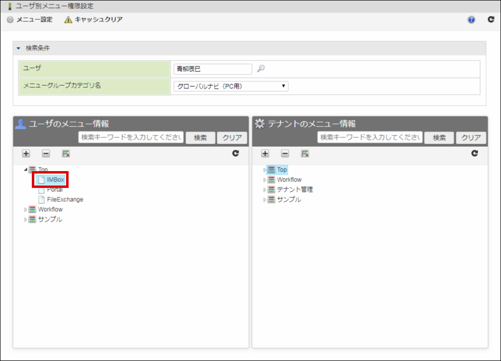Click the テナント管理 folder icon
Viewport: 501px width, 361px height.
271,190
